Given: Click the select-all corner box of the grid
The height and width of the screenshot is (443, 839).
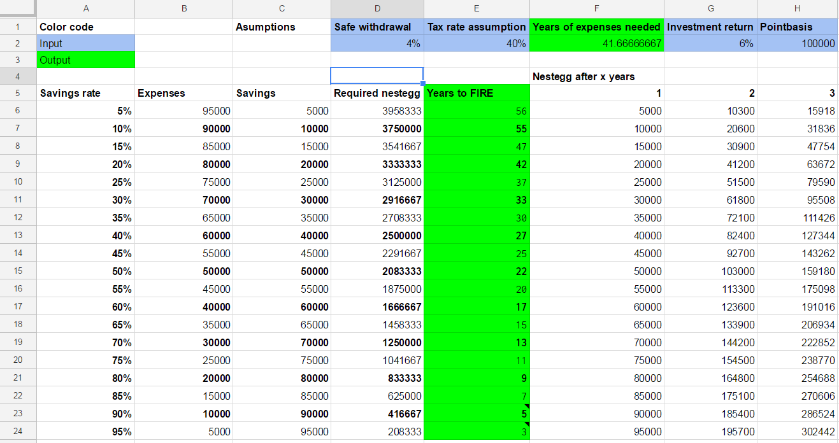Looking at the screenshot, I should [x=18, y=8].
